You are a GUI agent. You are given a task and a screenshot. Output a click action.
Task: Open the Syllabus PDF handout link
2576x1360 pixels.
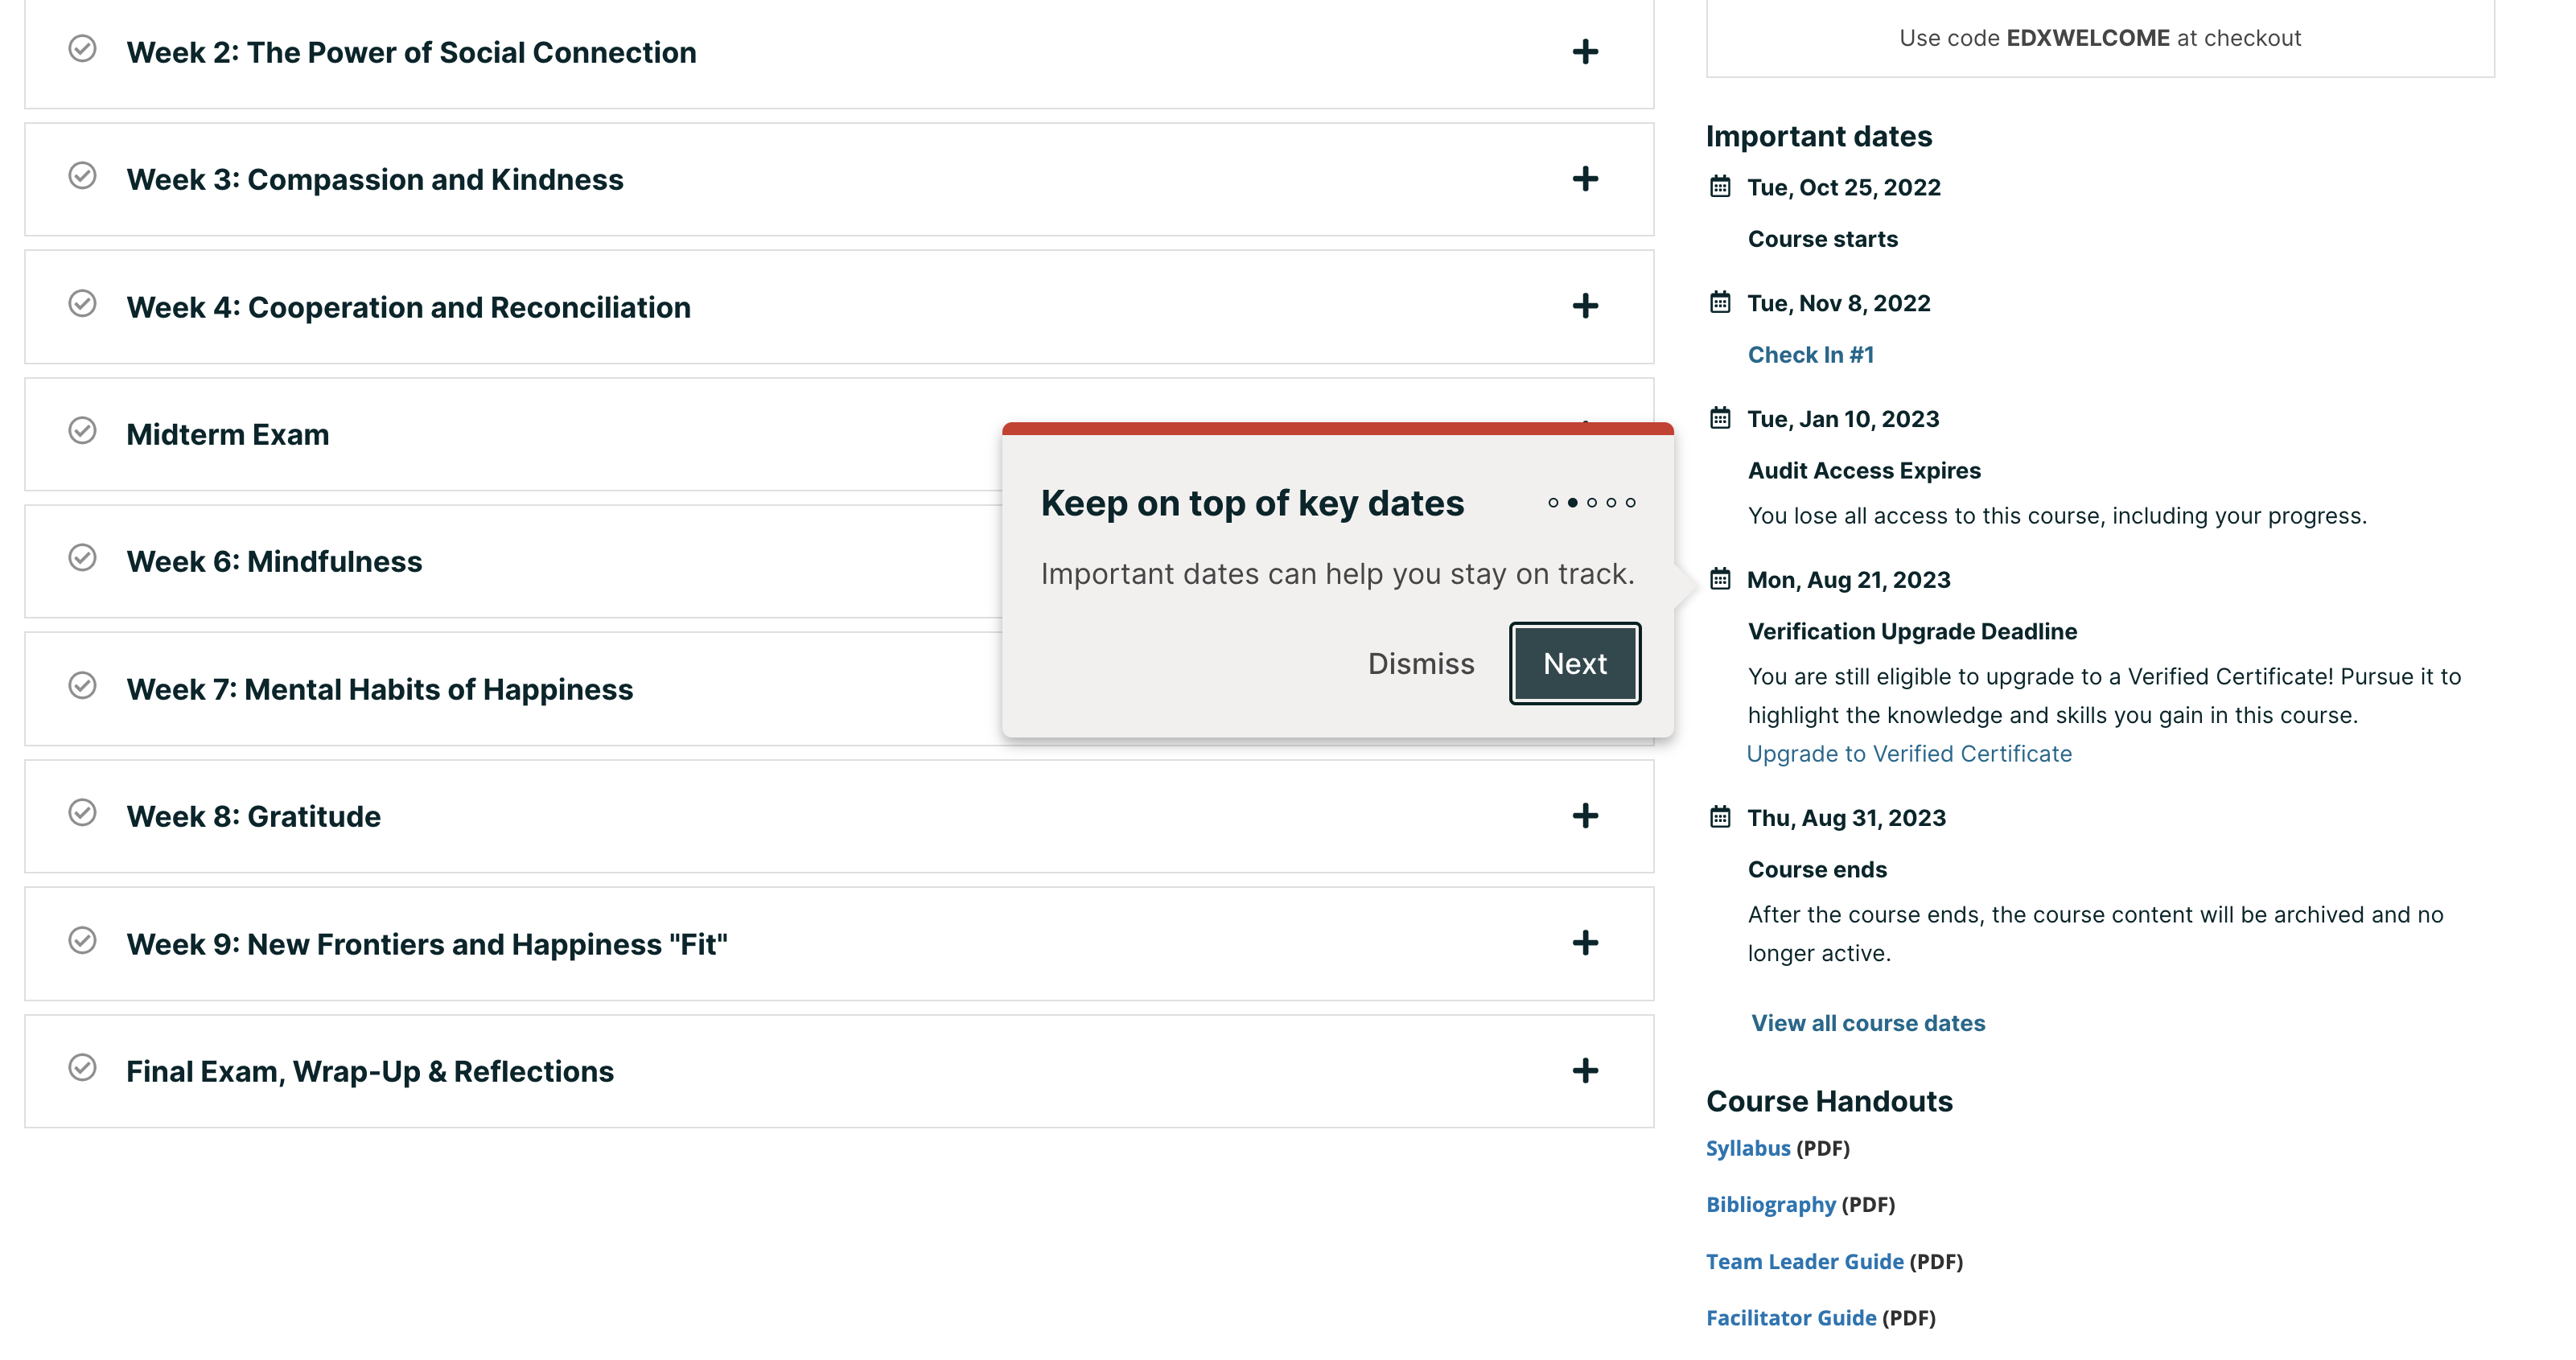[x=1747, y=1148]
